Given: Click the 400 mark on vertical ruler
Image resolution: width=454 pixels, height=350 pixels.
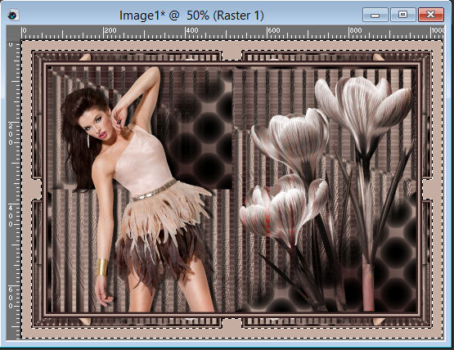Looking at the screenshot, I should (11, 216).
